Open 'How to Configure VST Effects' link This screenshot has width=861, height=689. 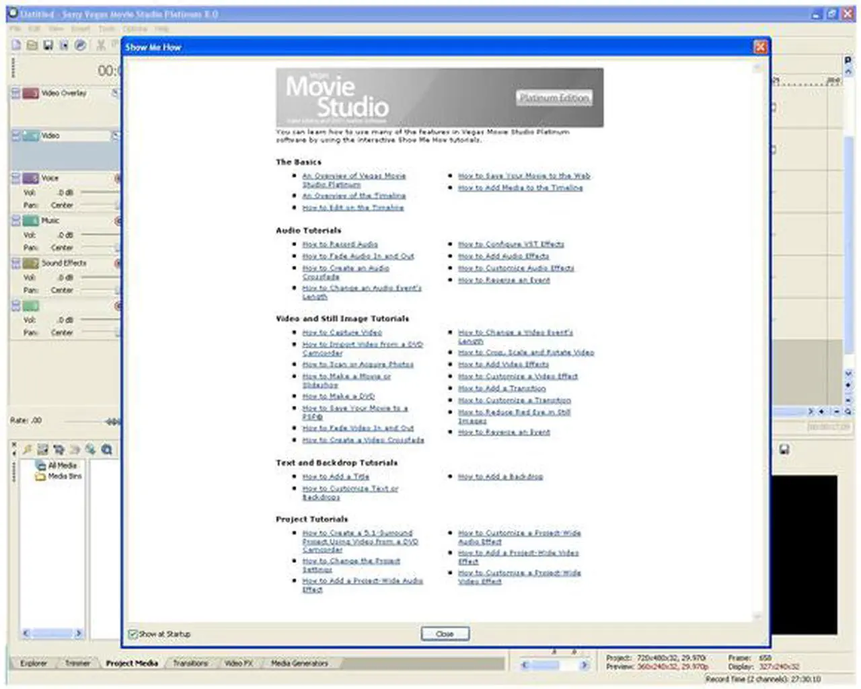(x=511, y=244)
